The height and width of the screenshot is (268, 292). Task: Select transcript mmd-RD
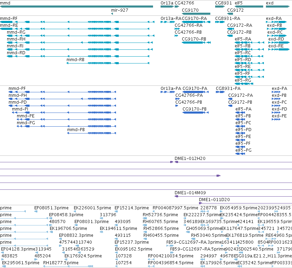tap(16, 53)
